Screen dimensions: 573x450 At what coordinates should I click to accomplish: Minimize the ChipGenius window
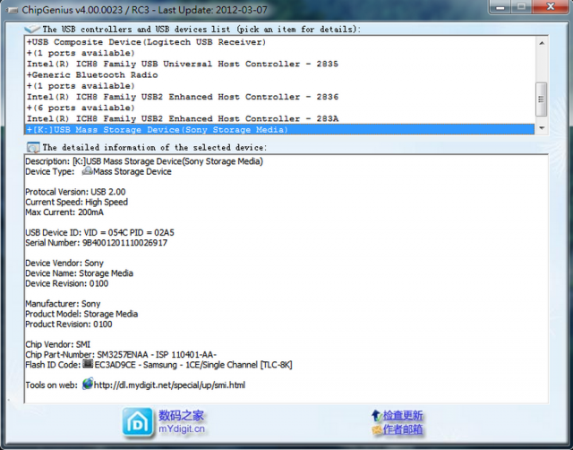[500, 6]
